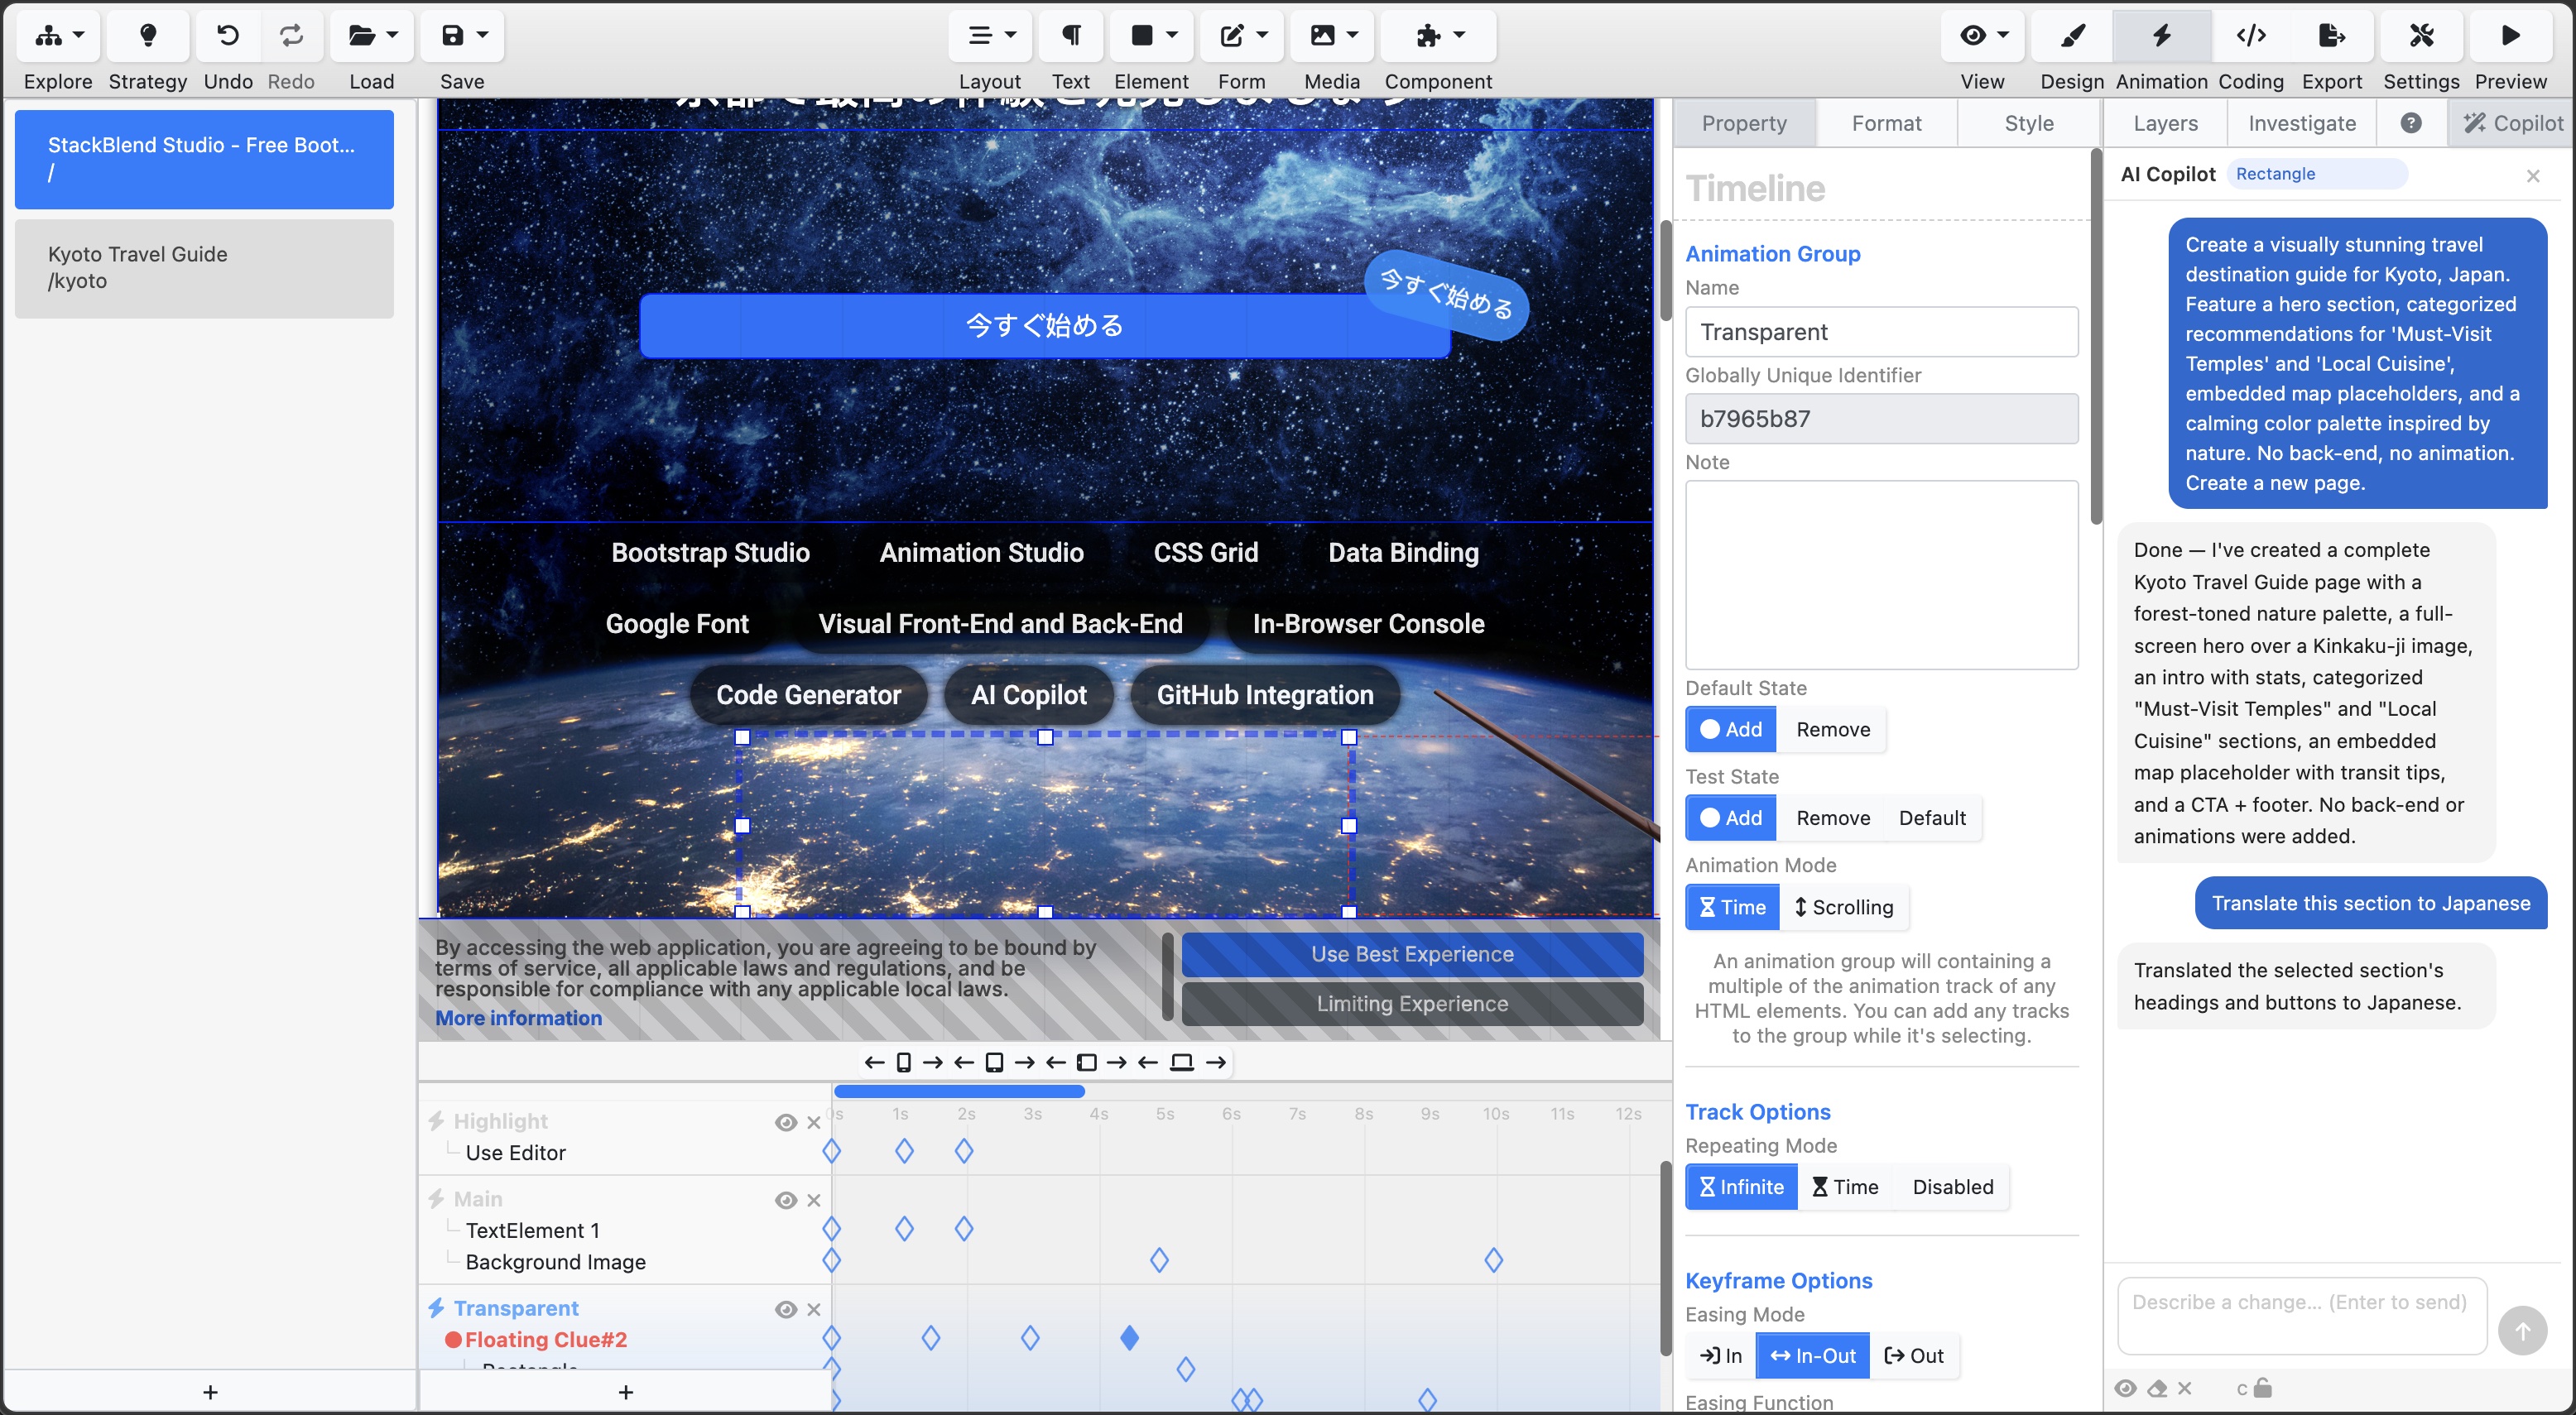Image resolution: width=2576 pixels, height=1415 pixels.
Task: Choose Time animation mode
Action: (1732, 907)
